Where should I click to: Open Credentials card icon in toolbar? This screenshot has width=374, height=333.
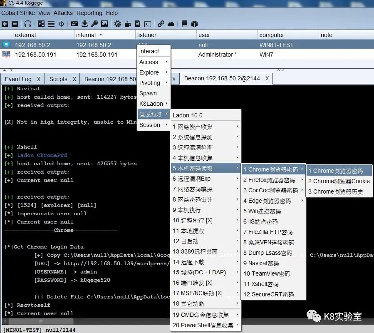(74, 24)
